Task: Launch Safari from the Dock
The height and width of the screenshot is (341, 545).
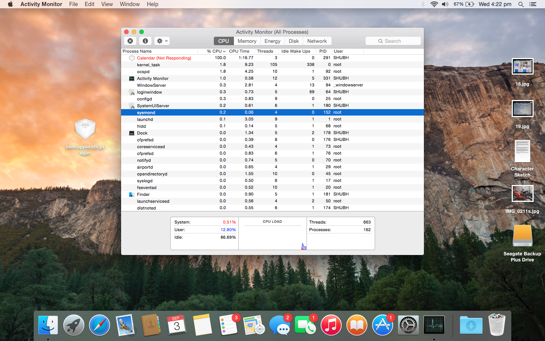Action: pos(100,325)
